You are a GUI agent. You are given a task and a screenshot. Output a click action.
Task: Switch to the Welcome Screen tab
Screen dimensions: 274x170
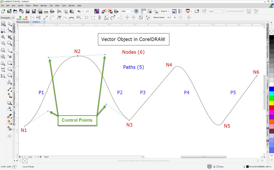[x=23, y=22]
